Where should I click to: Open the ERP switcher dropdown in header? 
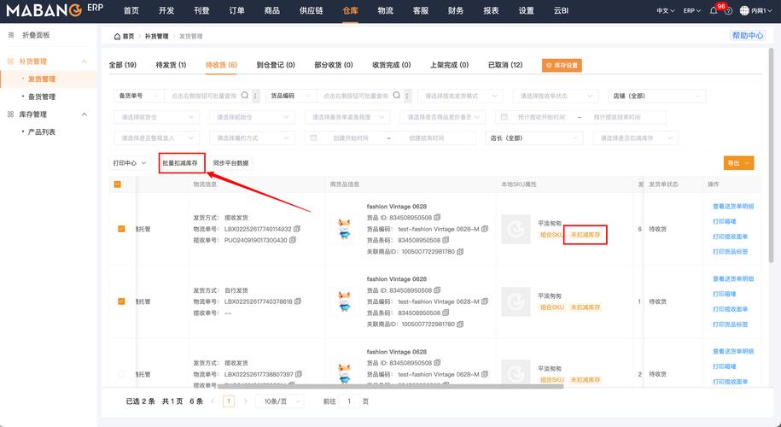[x=692, y=10]
